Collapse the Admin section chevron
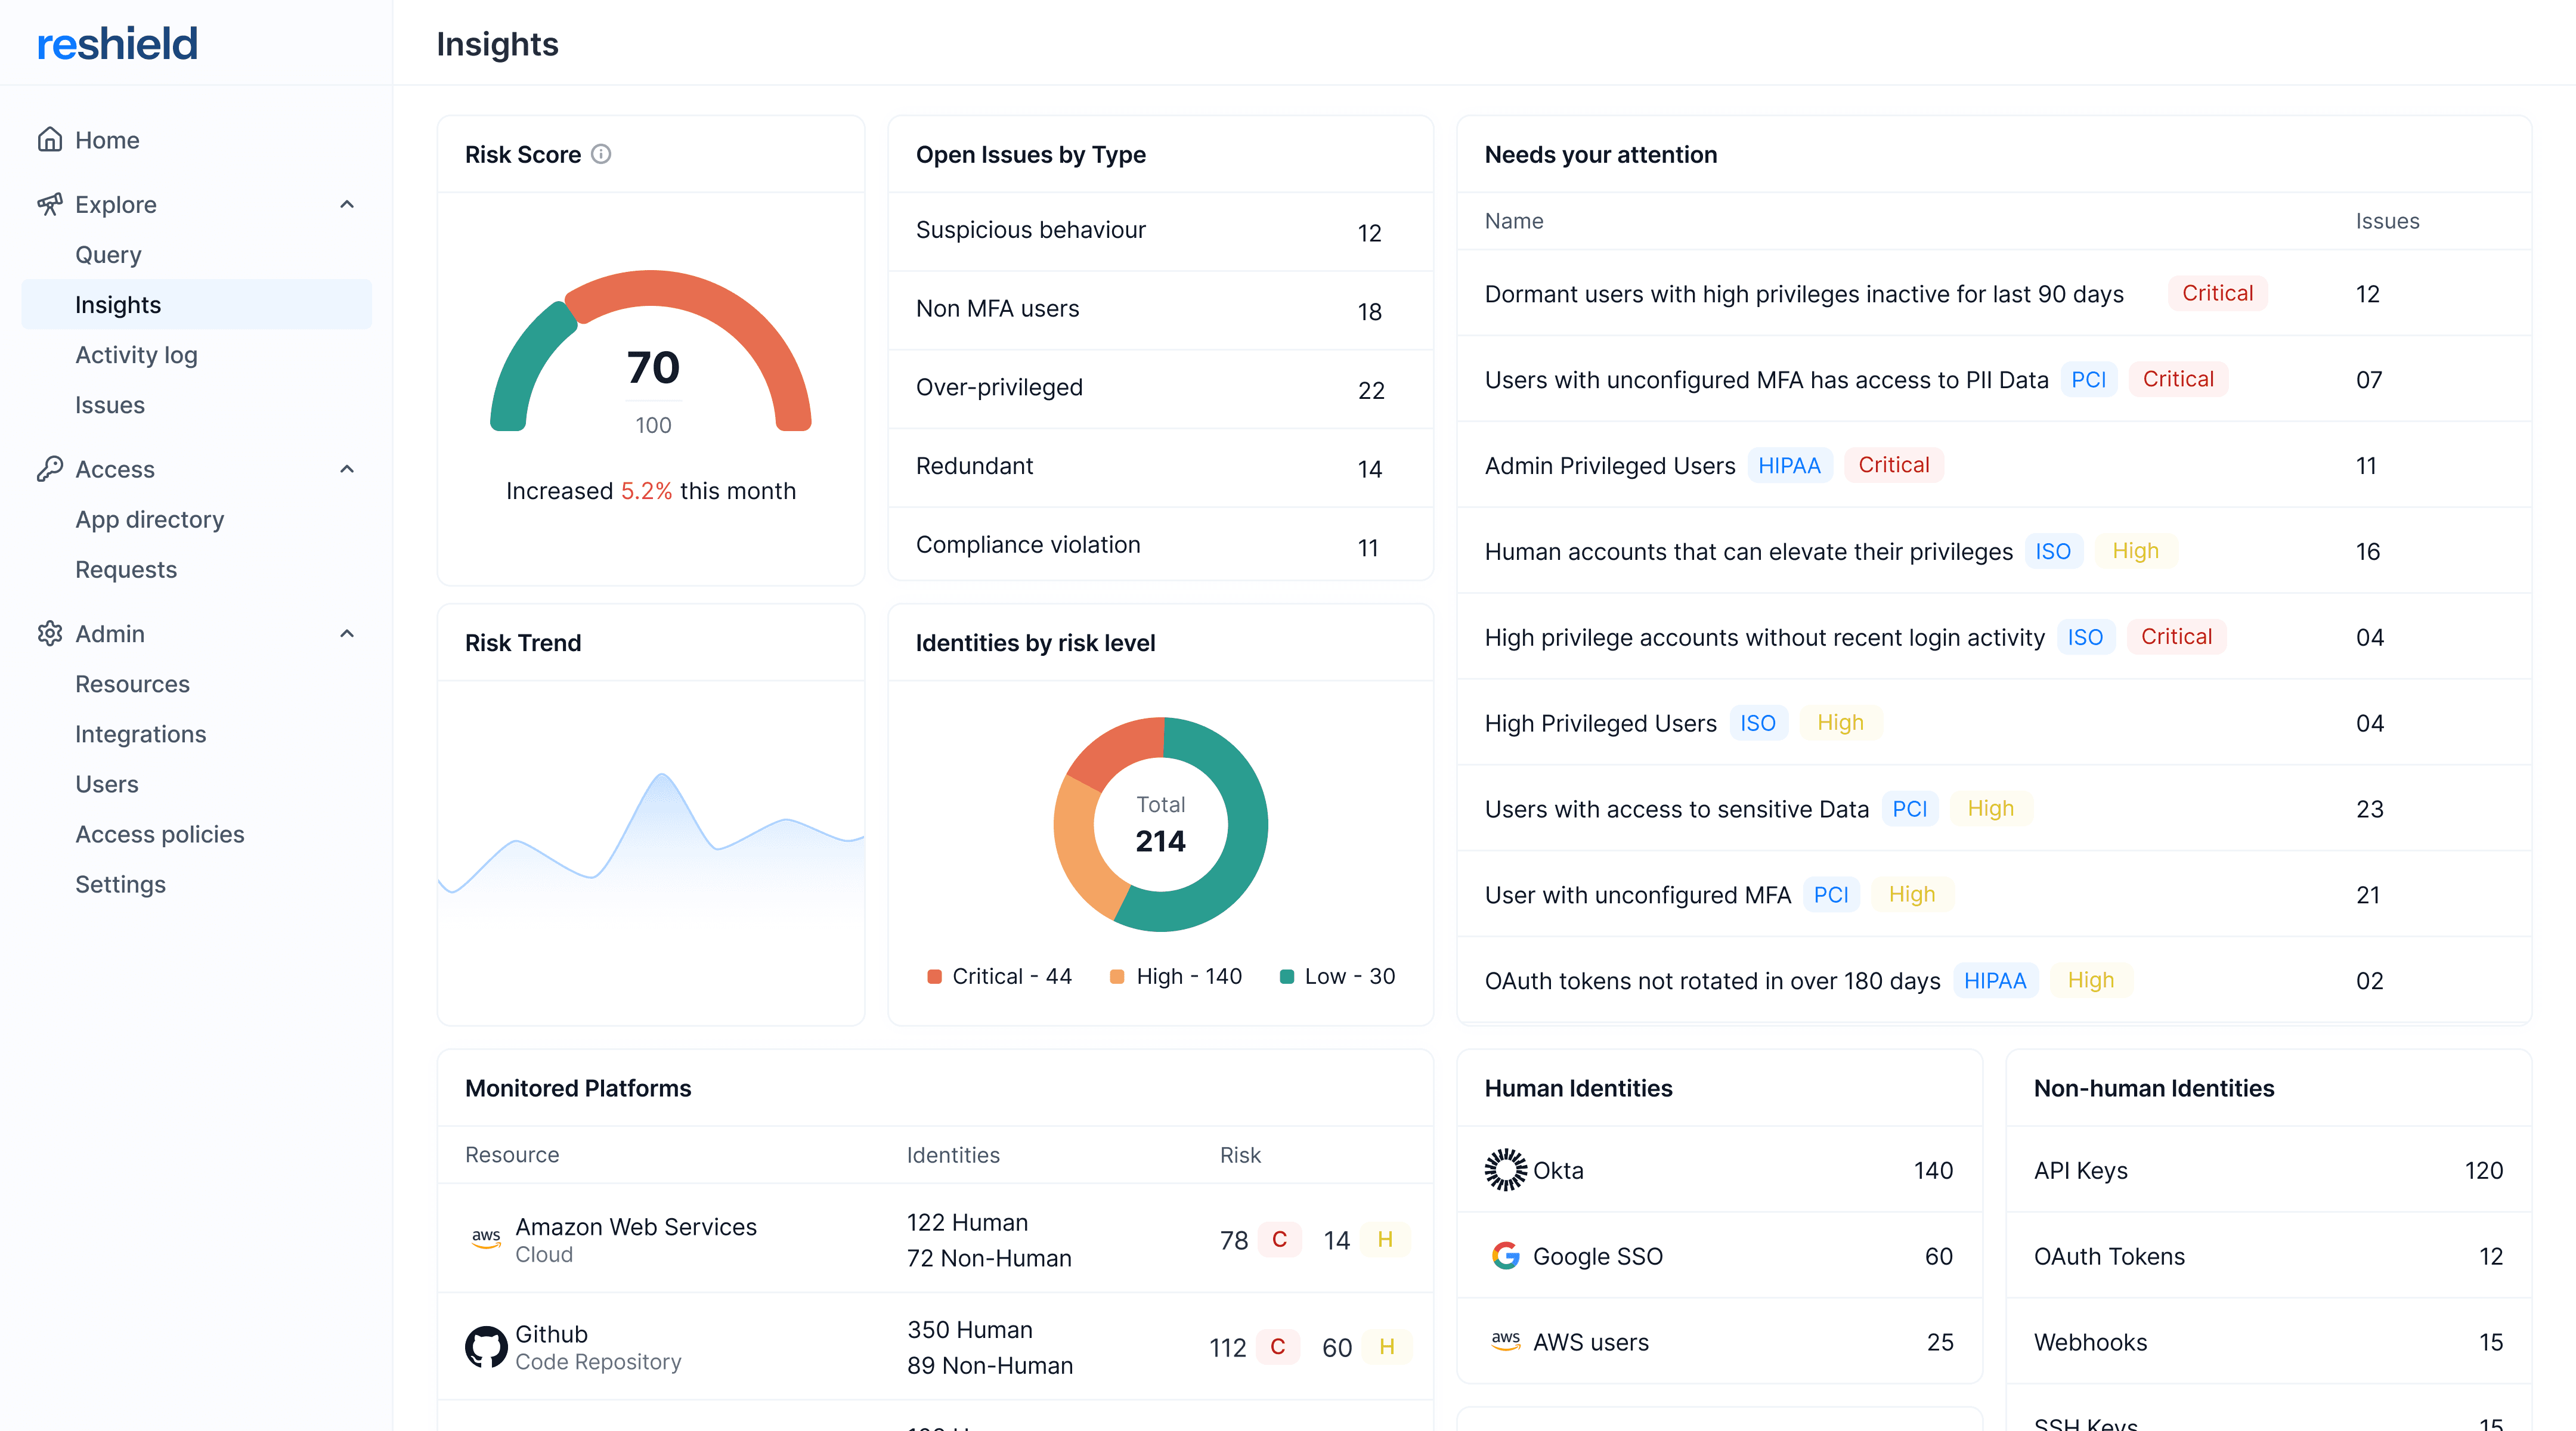Image resolution: width=2576 pixels, height=1431 pixels. [x=347, y=634]
